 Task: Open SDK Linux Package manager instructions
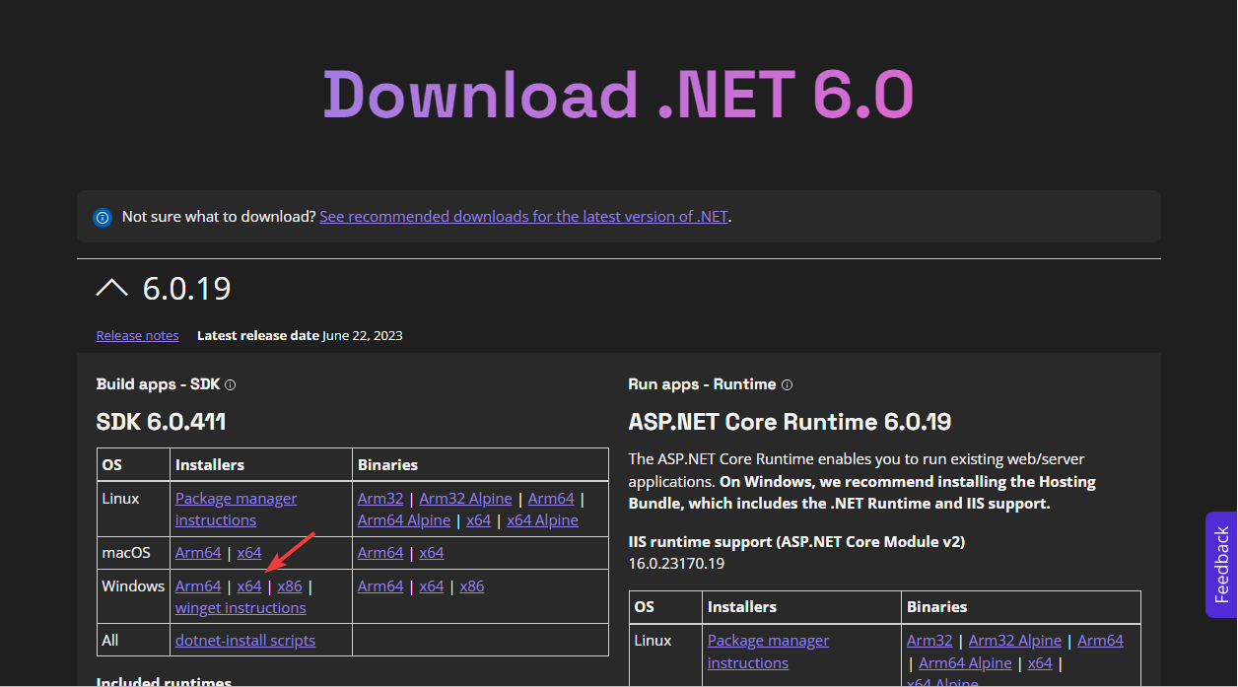pos(236,509)
